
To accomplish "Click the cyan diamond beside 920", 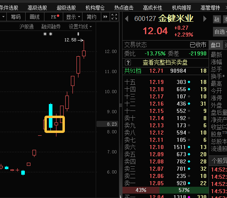I will click(x=189, y=183).
